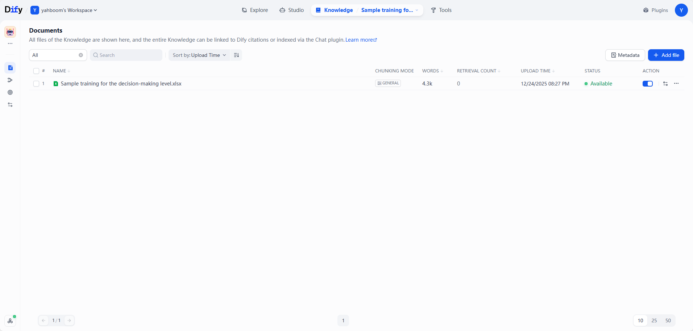Open the Tools tab
Viewport: 693px width, 331px height.
coord(441,10)
